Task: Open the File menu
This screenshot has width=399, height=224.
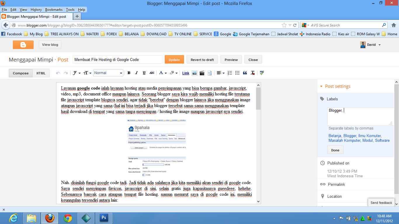Action: (4, 10)
